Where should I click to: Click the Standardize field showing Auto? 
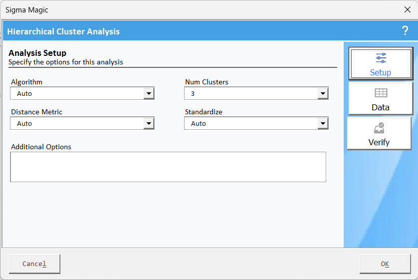pyautogui.click(x=251, y=123)
